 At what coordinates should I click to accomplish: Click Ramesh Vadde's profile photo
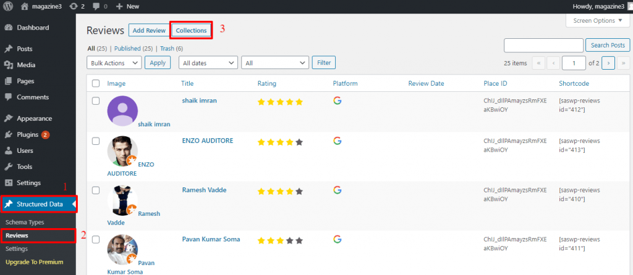[x=122, y=200]
